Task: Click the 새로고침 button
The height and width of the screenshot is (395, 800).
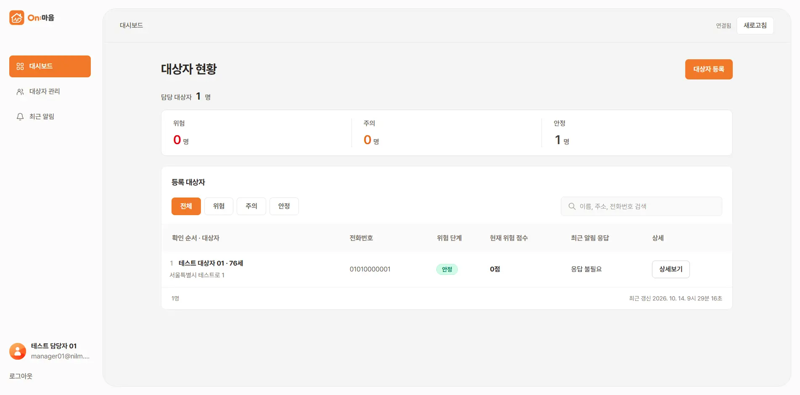Action: tap(755, 26)
